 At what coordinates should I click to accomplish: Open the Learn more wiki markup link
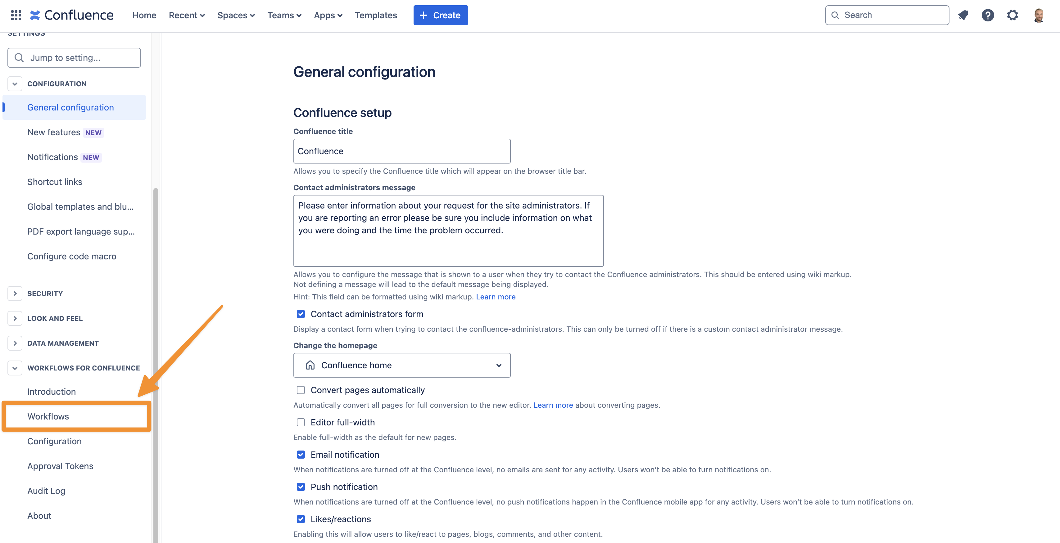tap(496, 297)
